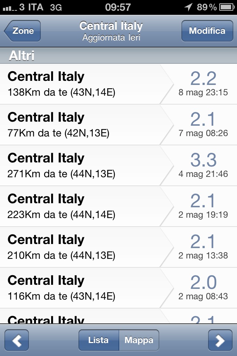The width and height of the screenshot is (237, 356).
Task: Tap the 09:57 clock in status bar
Action: [118, 7]
